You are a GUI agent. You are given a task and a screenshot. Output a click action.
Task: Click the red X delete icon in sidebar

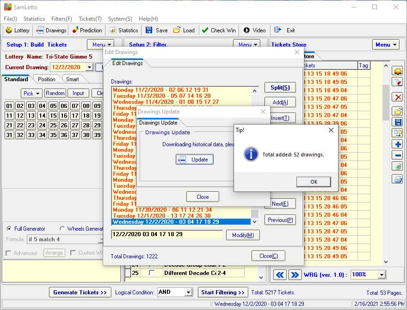pos(398,97)
